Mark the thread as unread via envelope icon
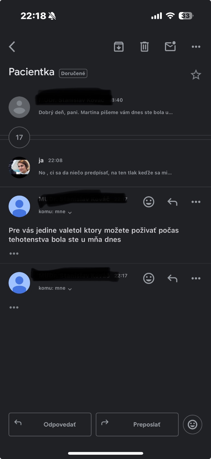Viewport: 211px width, 459px height. coord(170,46)
